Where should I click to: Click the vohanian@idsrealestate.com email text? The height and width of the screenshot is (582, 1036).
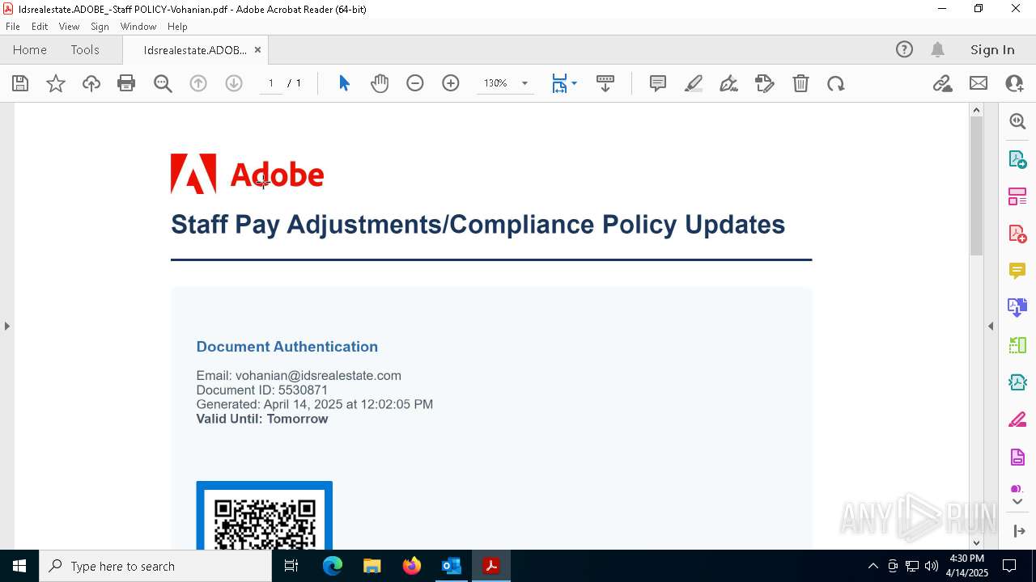318,375
